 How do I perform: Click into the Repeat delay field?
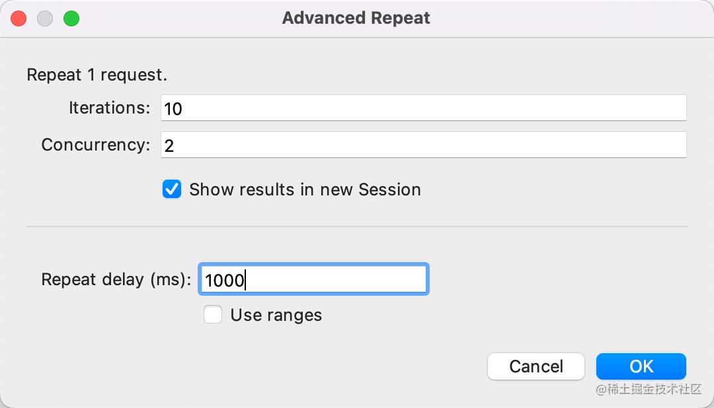313,280
